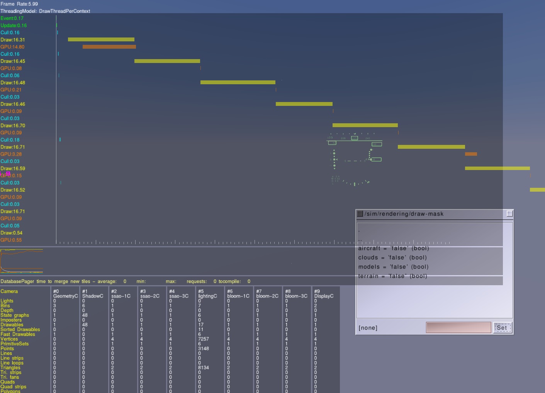545x393 pixels.
Task: Click the [none] property name label
Action: click(368, 328)
